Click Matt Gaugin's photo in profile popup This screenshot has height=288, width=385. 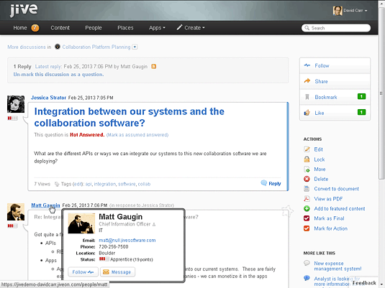point(81,223)
